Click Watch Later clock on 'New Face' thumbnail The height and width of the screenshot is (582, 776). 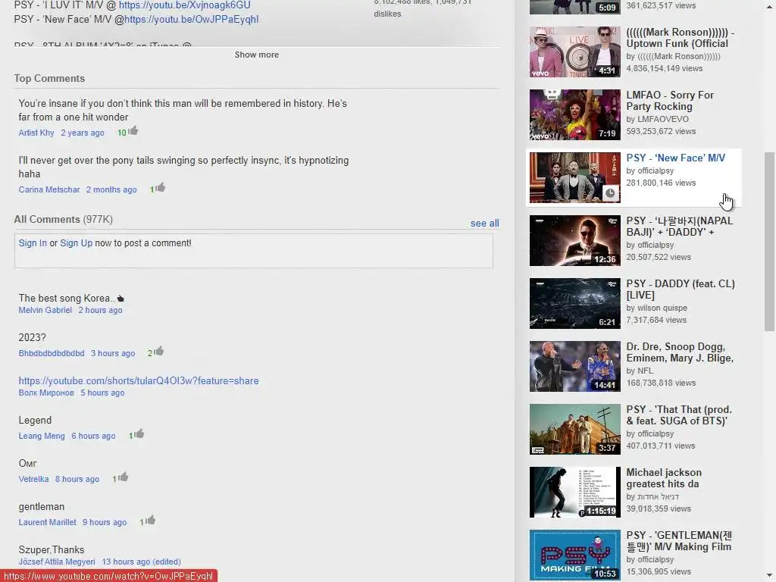(610, 192)
